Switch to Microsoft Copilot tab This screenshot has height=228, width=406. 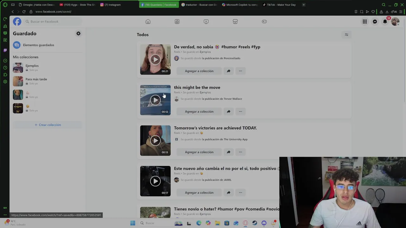click(x=240, y=5)
